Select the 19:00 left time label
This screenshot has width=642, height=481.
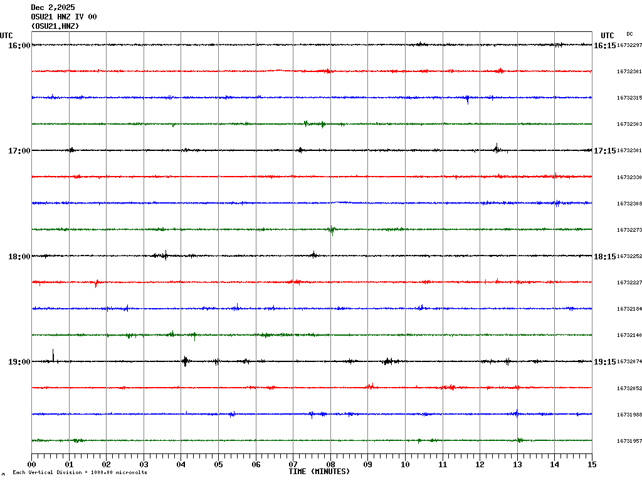click(19, 361)
